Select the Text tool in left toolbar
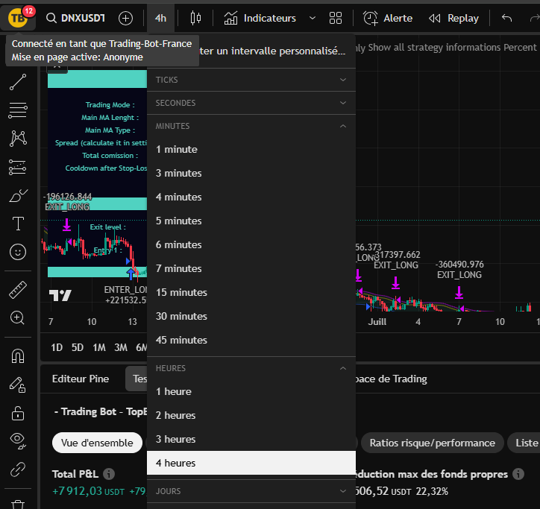Screen dimensions: 540x509 [x=18, y=224]
